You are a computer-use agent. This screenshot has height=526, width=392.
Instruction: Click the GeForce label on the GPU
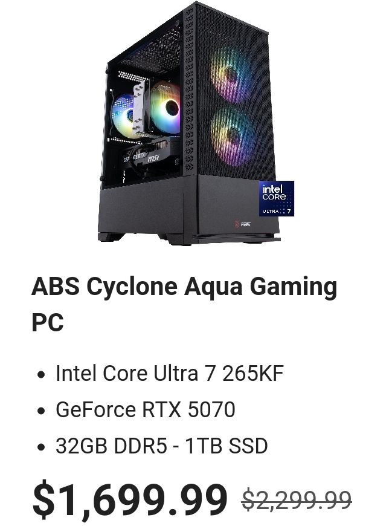(134, 157)
